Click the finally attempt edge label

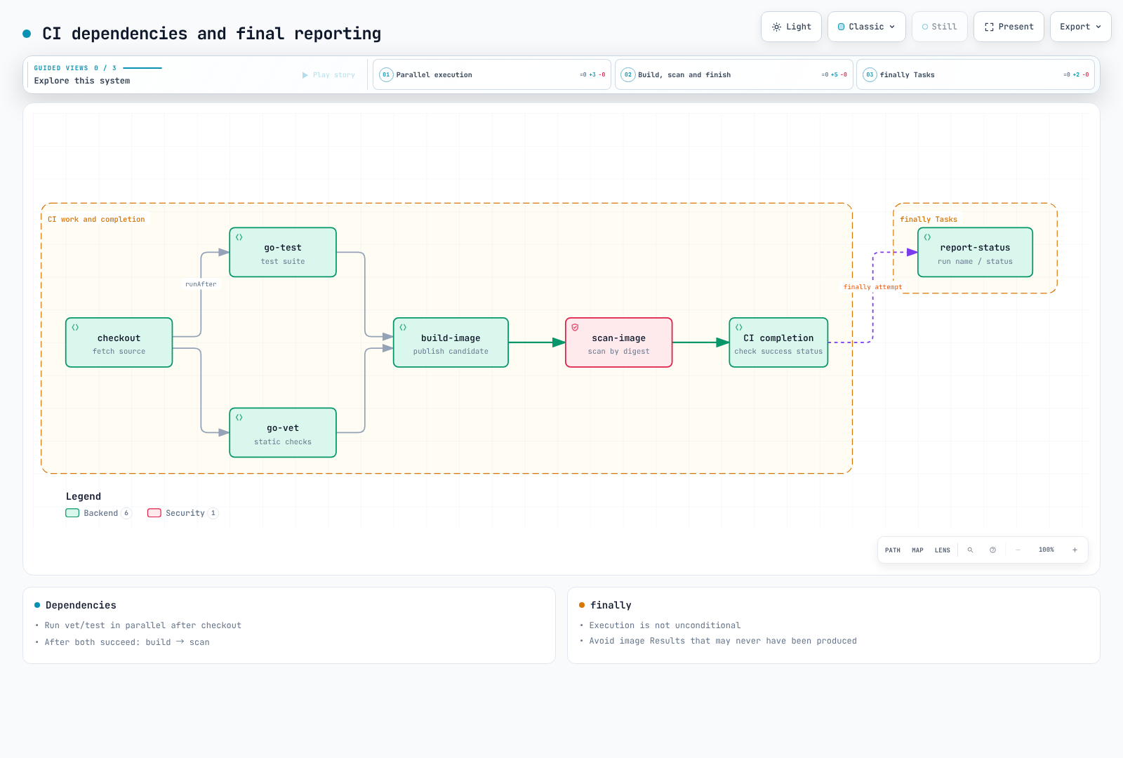tap(872, 287)
